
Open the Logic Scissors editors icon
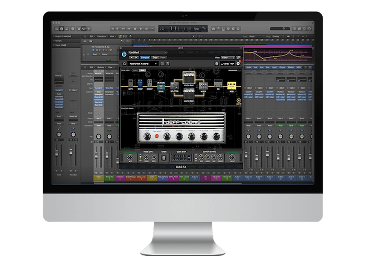pyautogui.click(x=89, y=29)
